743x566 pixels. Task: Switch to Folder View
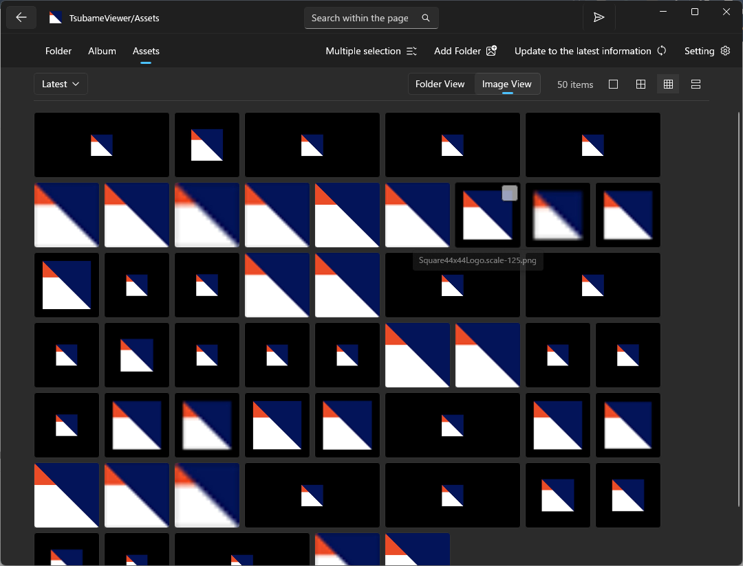point(440,84)
